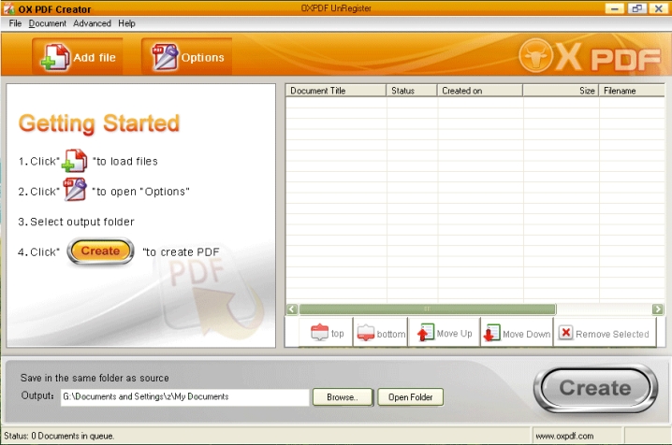Screen dimensions: 672x445
Task: Sort list by Document Title column header
Action: tap(335, 91)
